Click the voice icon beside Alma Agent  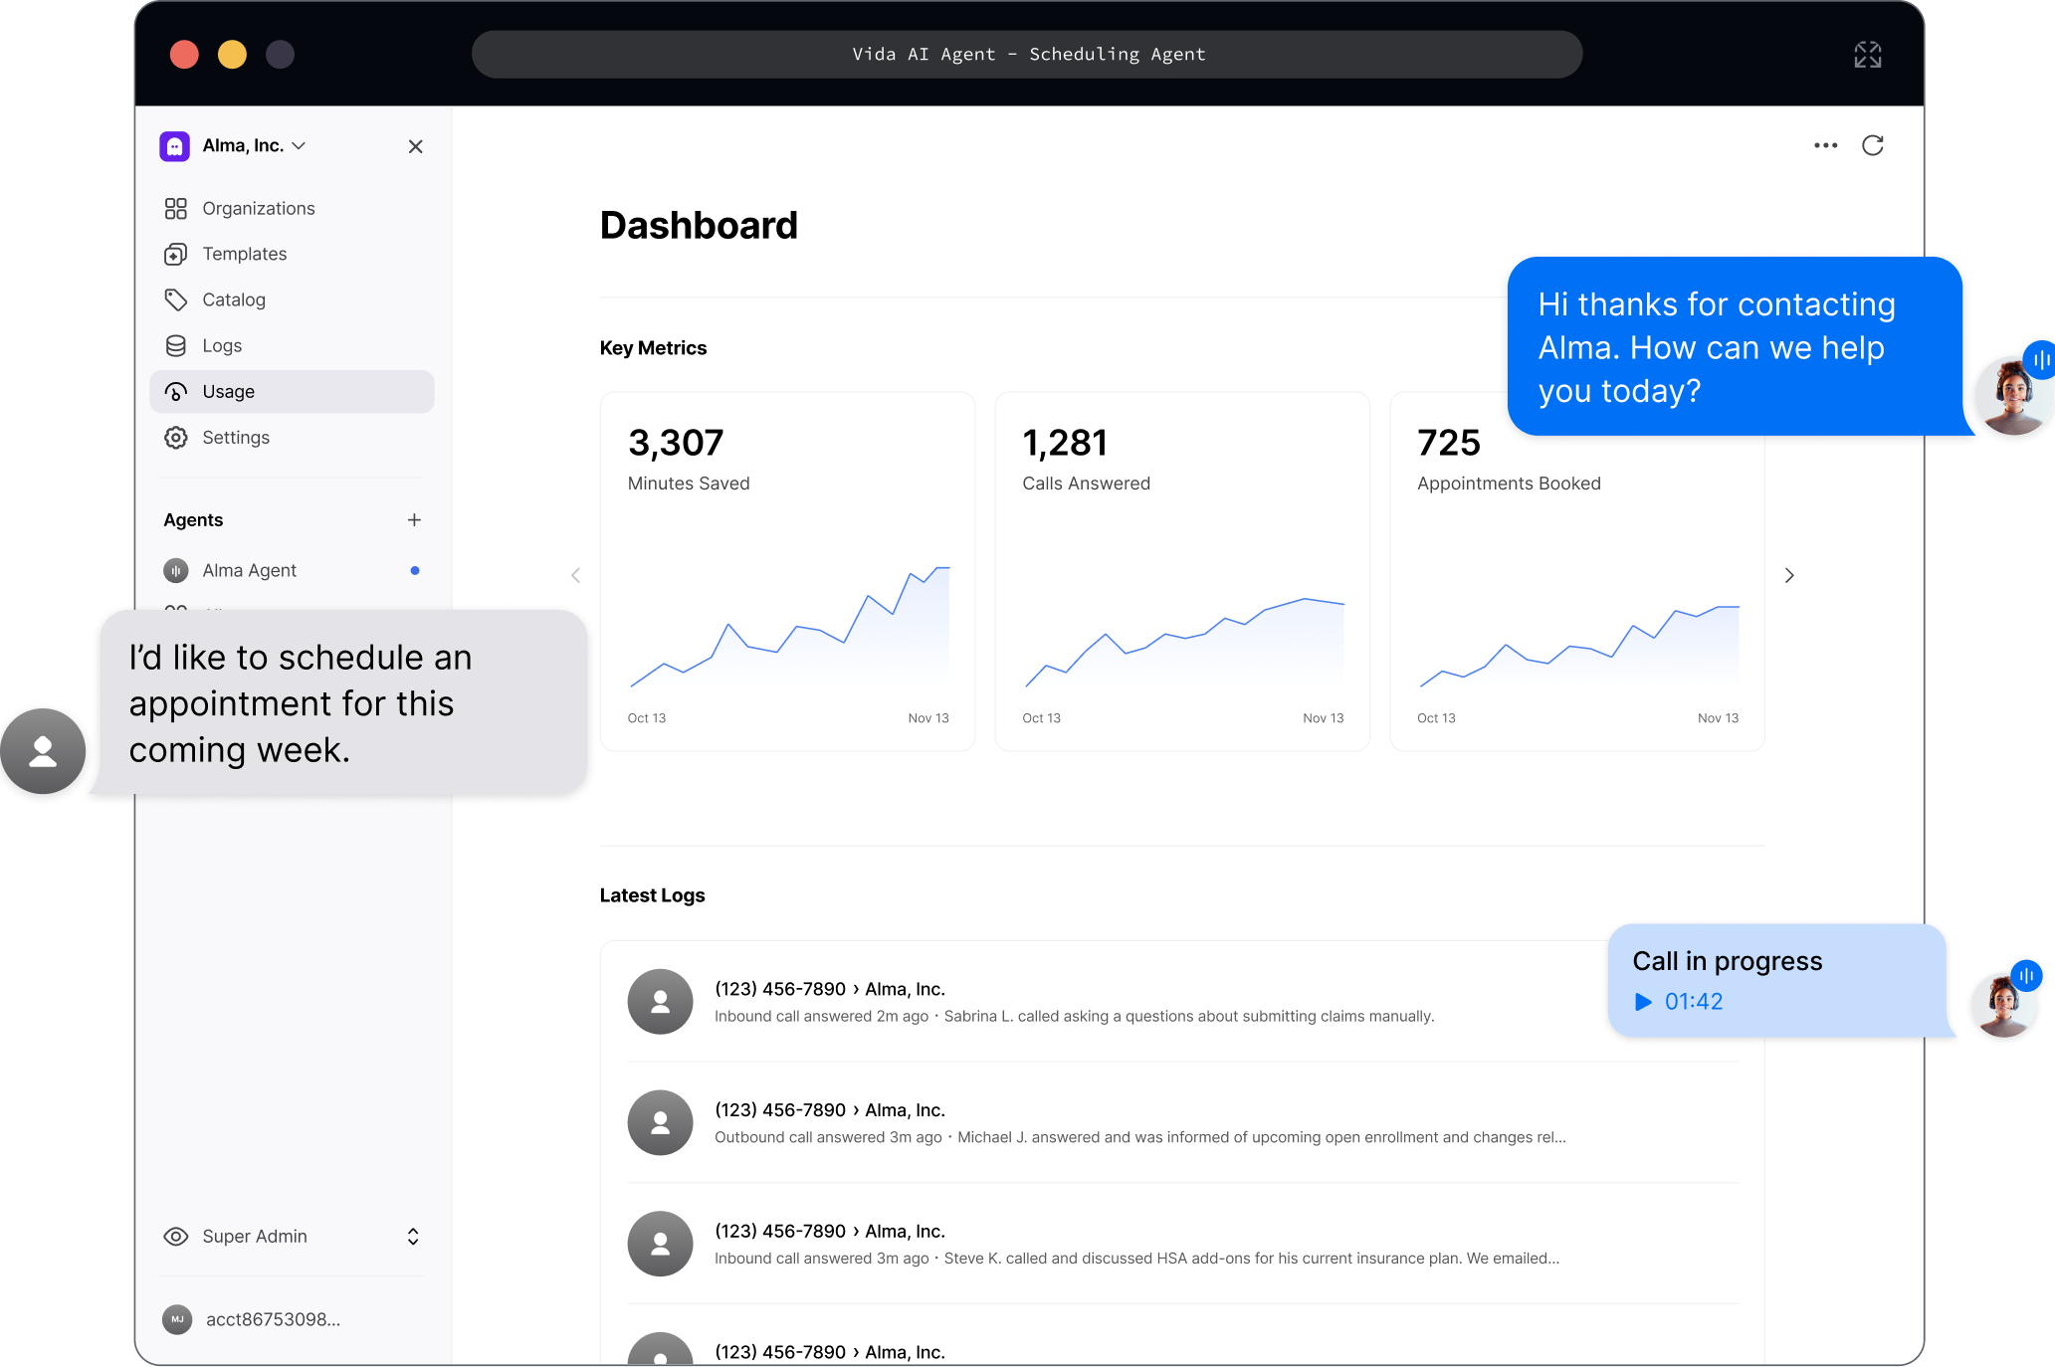tap(176, 571)
